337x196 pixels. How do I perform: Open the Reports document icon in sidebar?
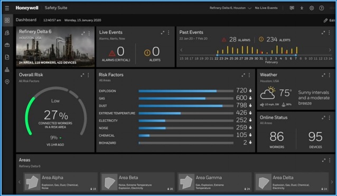(7, 57)
